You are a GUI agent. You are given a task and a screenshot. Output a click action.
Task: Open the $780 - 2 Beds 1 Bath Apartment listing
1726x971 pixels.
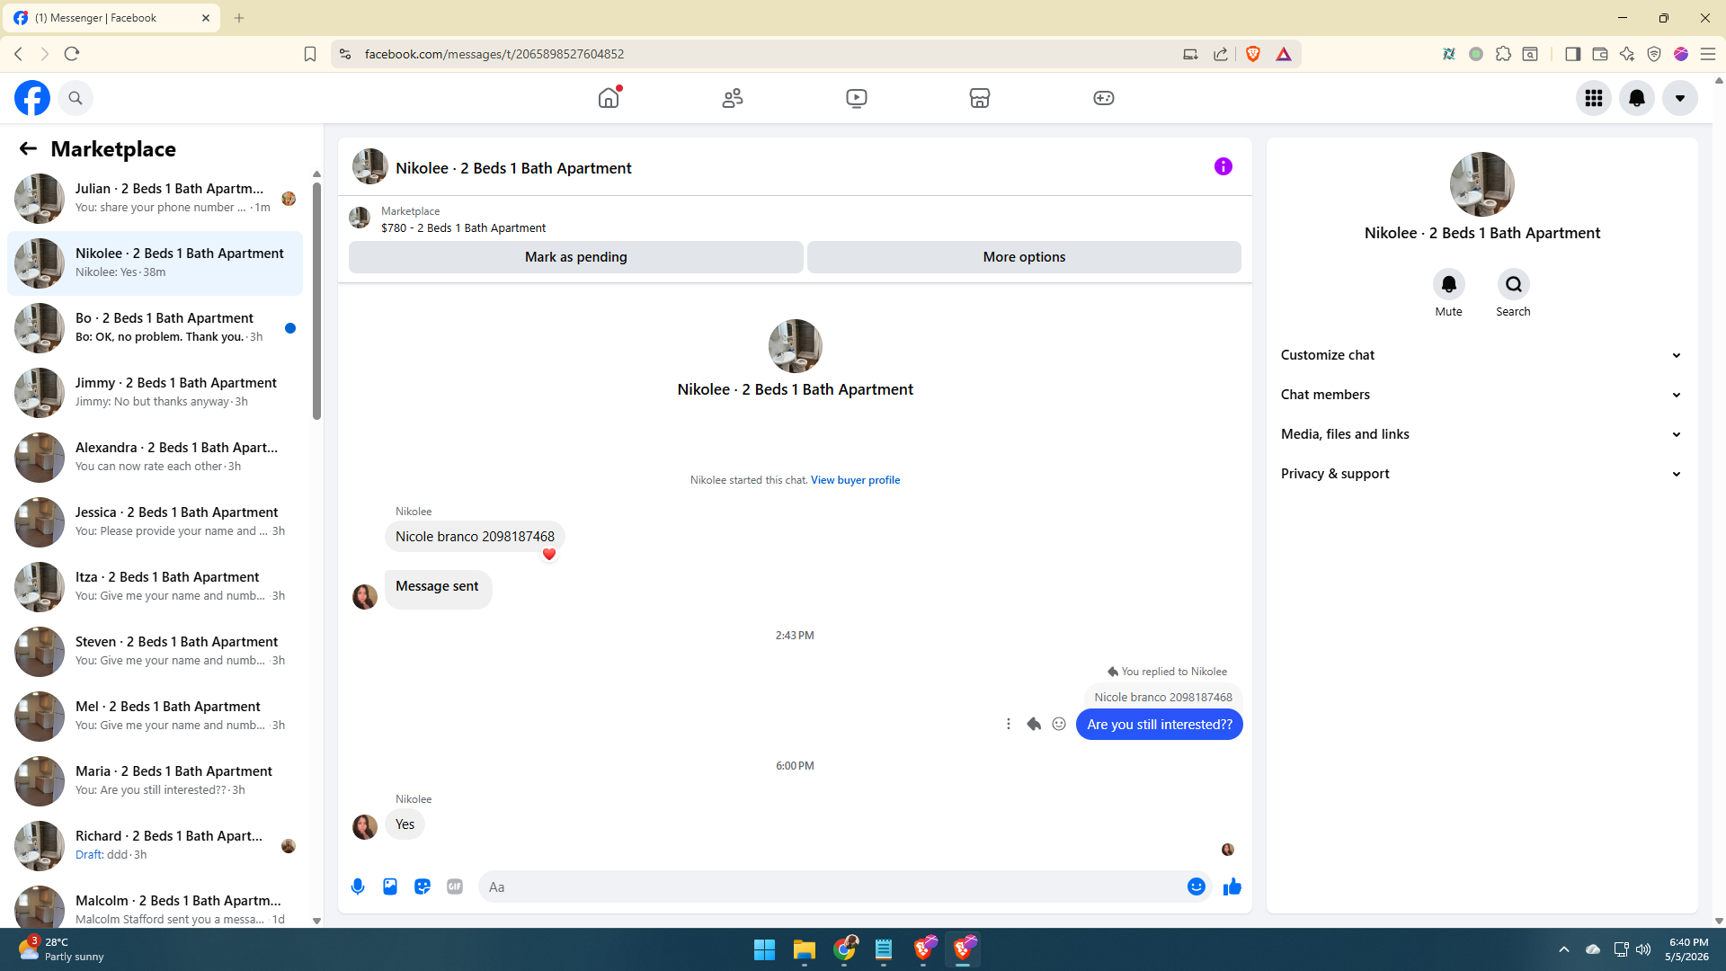click(463, 228)
